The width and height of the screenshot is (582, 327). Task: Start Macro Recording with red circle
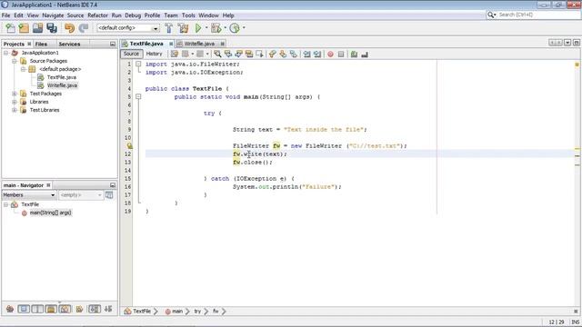tap(330, 54)
